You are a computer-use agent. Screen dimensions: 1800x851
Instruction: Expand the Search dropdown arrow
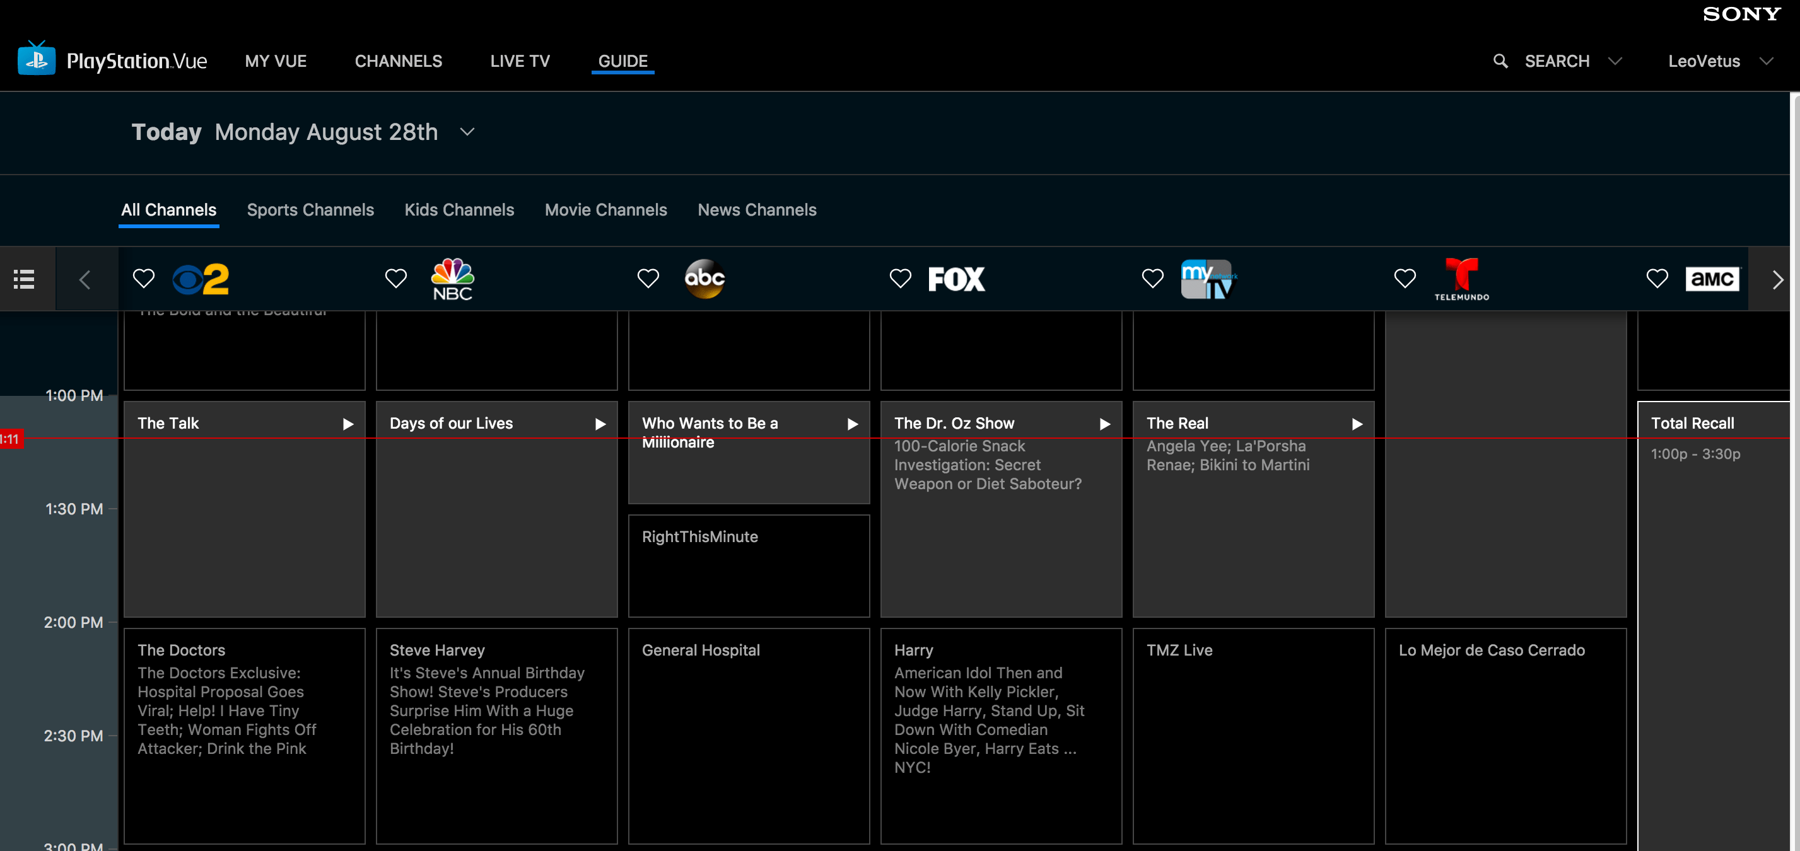(x=1614, y=61)
